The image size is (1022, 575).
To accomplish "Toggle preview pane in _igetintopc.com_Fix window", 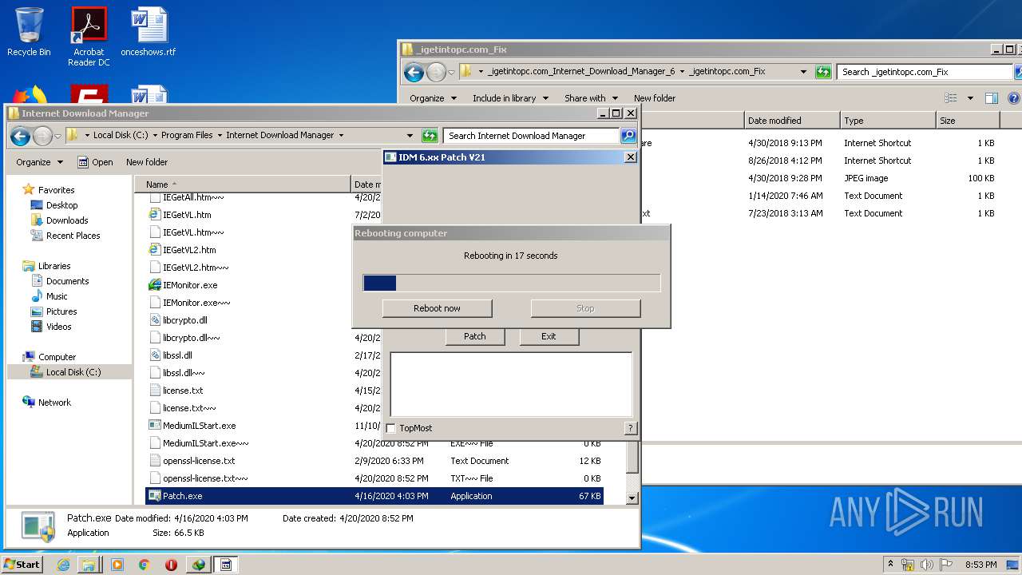I will (x=991, y=98).
